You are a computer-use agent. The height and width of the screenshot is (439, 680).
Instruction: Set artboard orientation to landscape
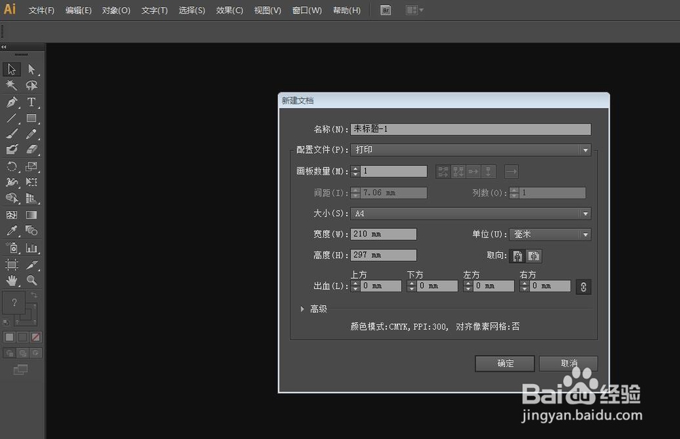[x=534, y=256]
